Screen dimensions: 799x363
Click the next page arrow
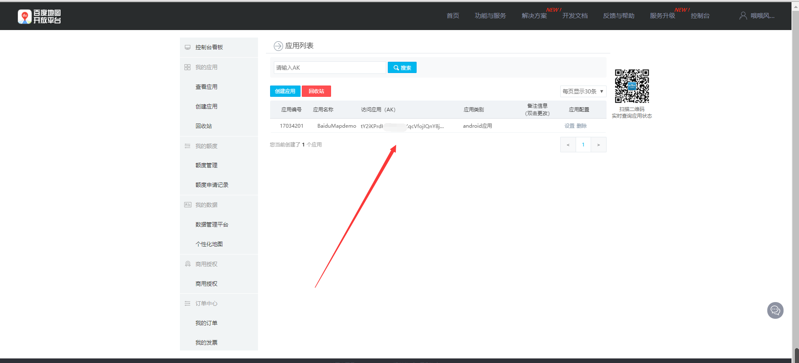pos(599,145)
